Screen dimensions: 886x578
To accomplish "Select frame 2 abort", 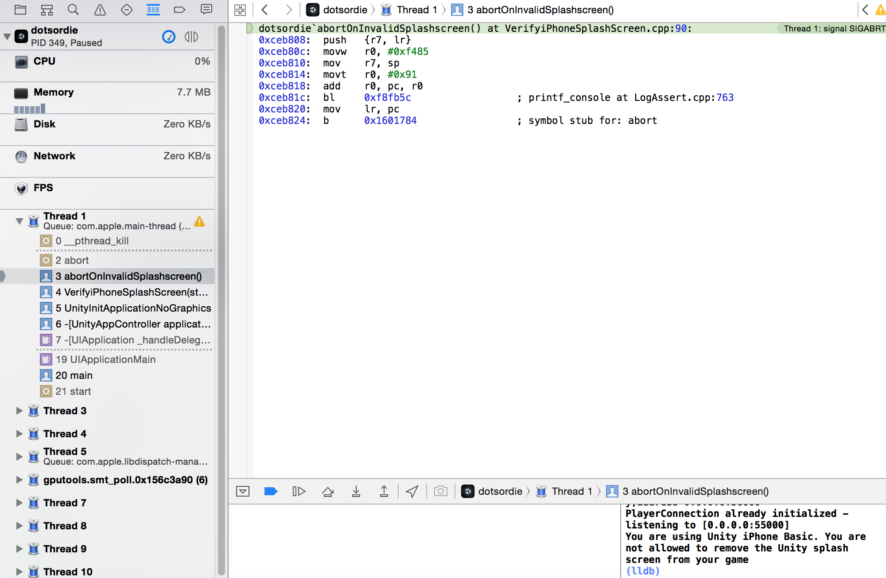I will 107,260.
